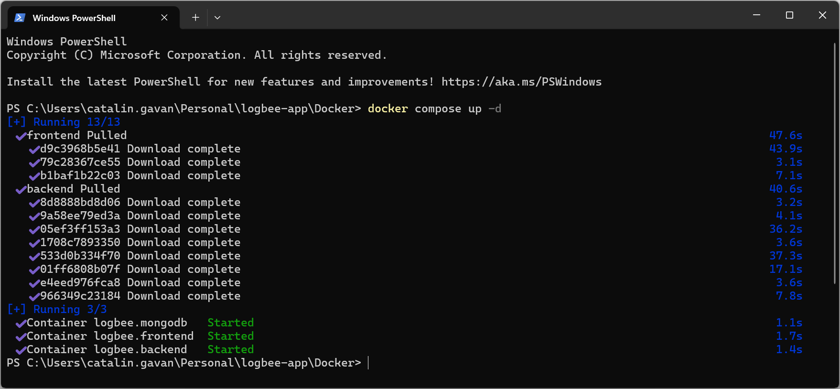Image resolution: width=840 pixels, height=389 pixels.
Task: Click the checkmark beside backend Pulled
Action: (21, 190)
